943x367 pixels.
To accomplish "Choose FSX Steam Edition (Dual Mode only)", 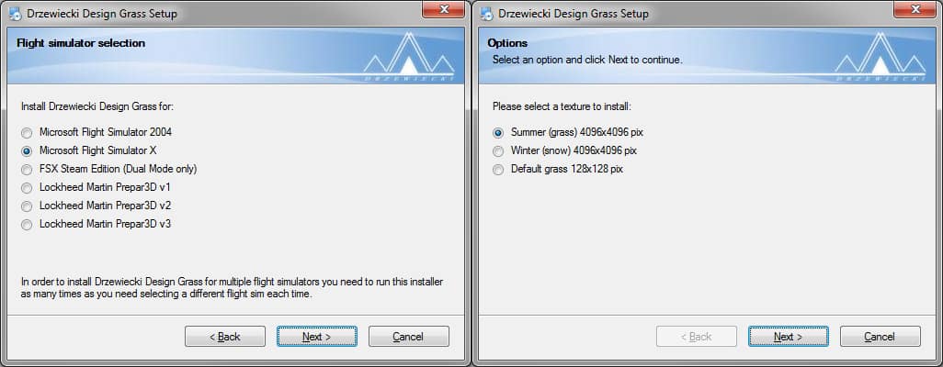I will (27, 170).
